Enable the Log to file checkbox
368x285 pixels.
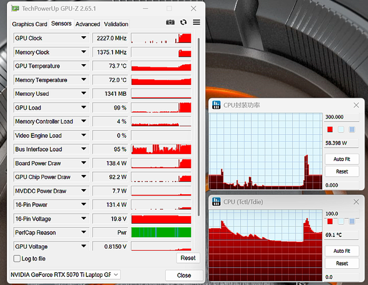pos(17,259)
